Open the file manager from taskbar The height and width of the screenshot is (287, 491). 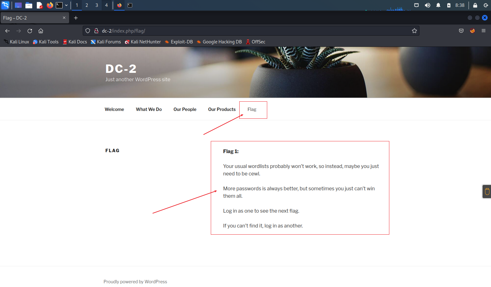pyautogui.click(x=29, y=5)
